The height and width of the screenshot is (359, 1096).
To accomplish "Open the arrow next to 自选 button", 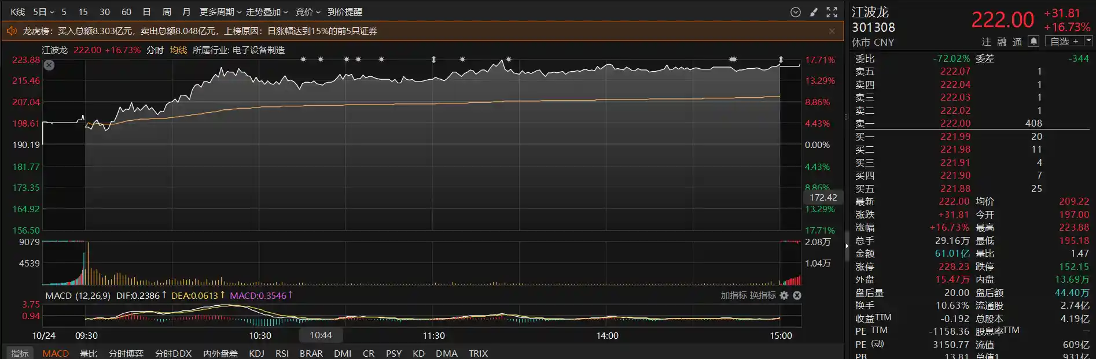I will 1088,41.
